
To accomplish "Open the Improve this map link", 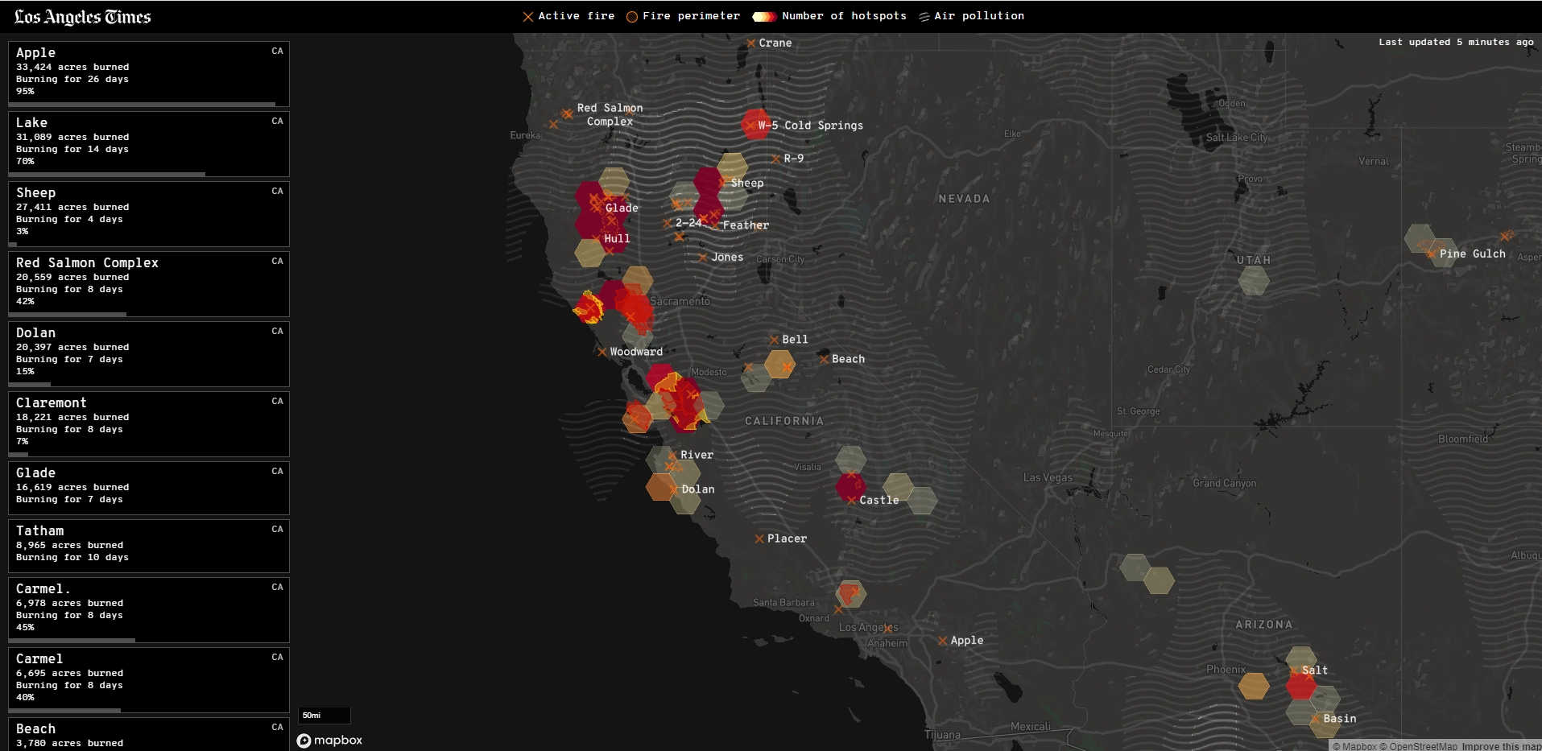I will pyautogui.click(x=1503, y=745).
